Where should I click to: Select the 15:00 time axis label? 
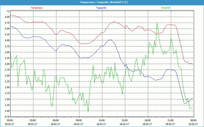pos(124,120)
